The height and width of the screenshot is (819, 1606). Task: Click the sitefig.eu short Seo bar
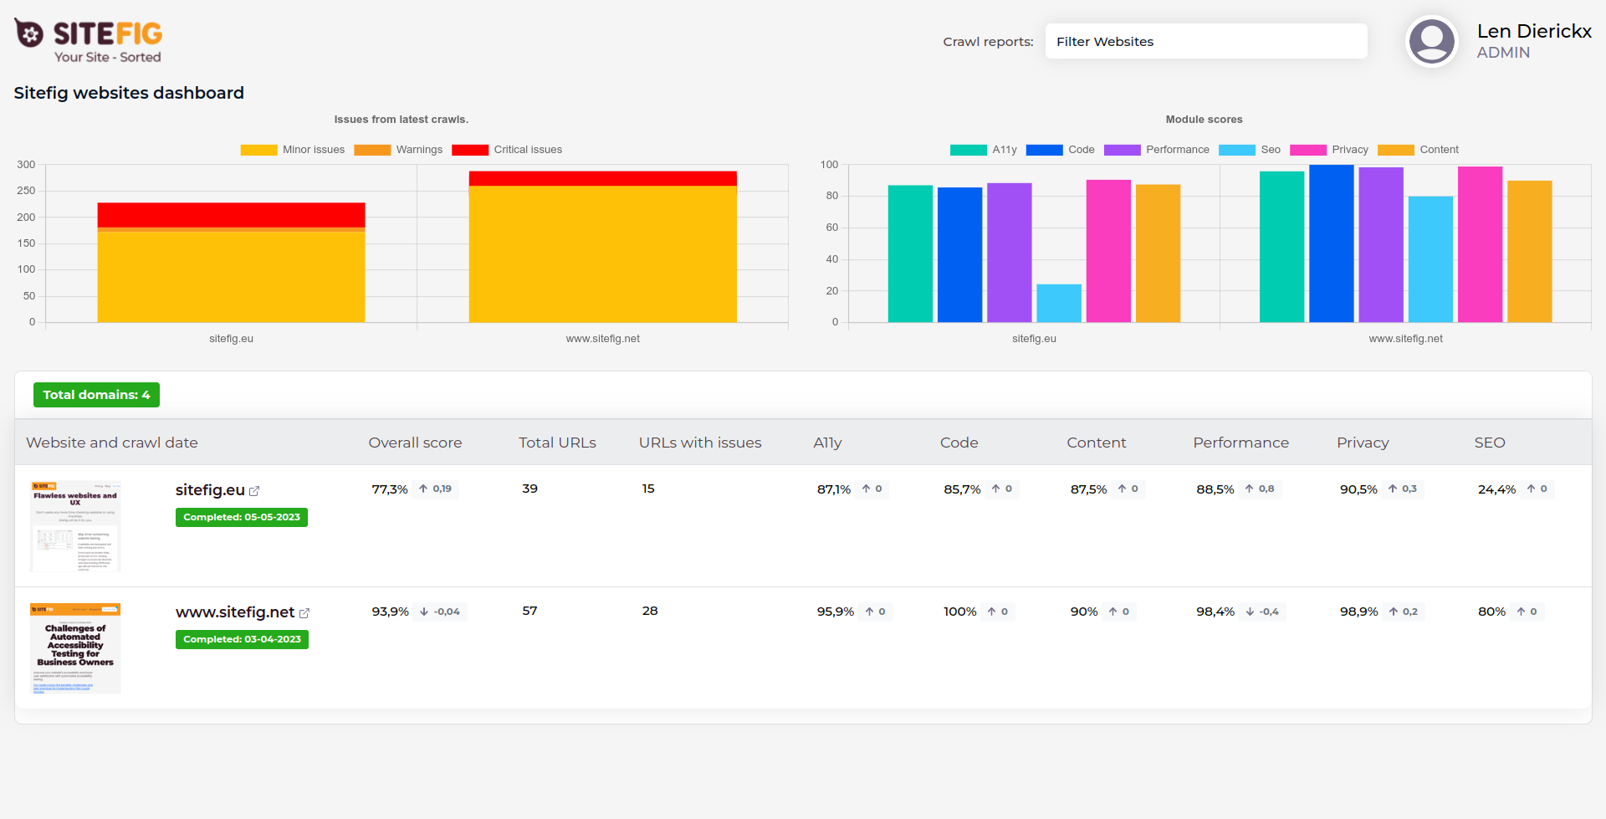pyautogui.click(x=1059, y=303)
